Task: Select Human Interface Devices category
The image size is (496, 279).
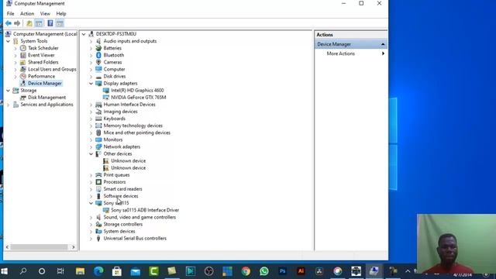Action: click(129, 105)
